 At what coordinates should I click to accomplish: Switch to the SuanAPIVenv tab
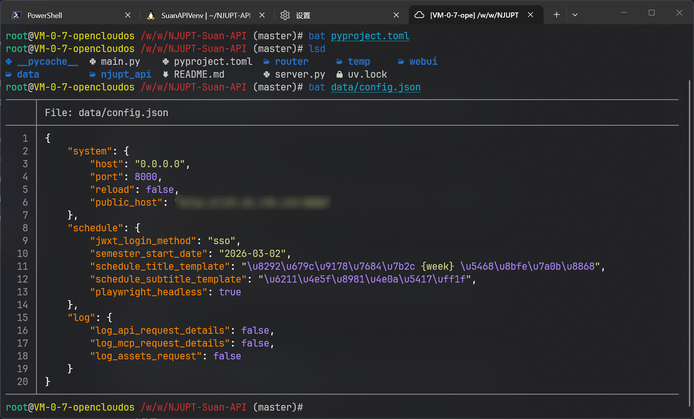(205, 15)
